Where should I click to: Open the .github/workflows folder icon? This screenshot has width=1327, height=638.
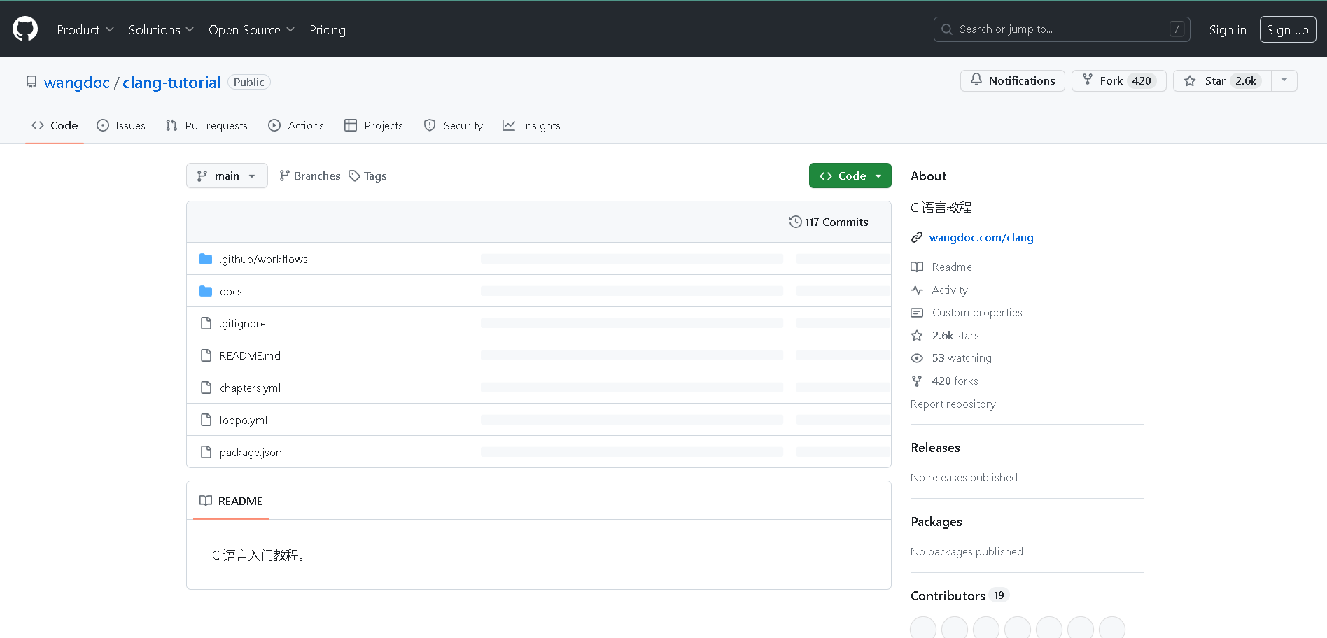point(206,259)
